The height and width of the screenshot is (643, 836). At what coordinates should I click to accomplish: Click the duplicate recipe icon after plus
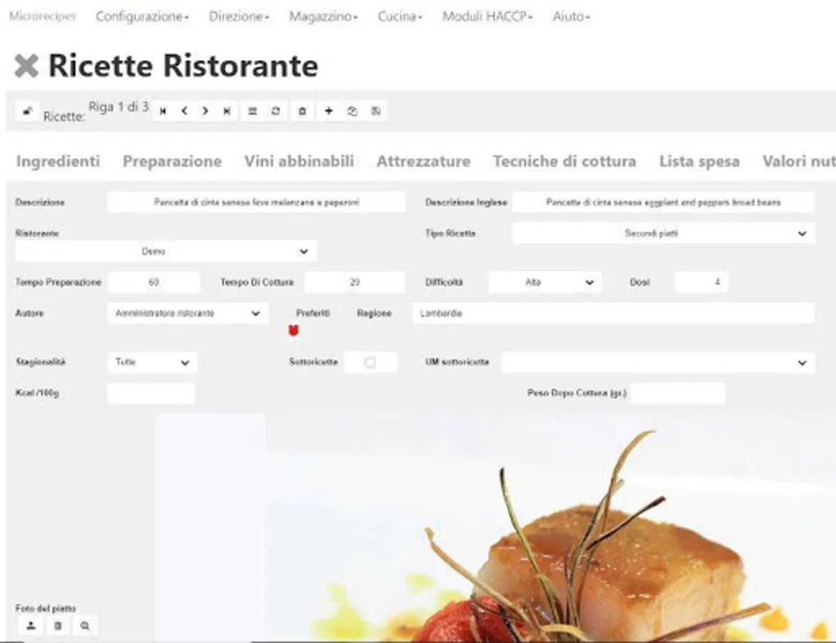coord(352,111)
